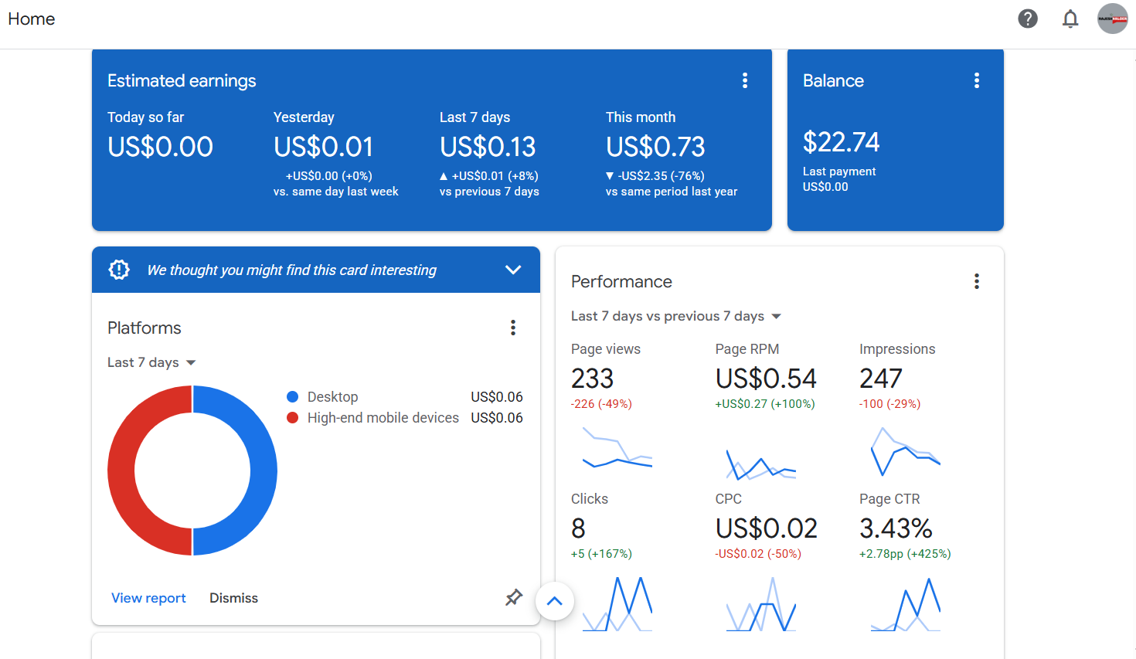
Task: Collapse the interesting card banner chevron
Action: coord(512,270)
